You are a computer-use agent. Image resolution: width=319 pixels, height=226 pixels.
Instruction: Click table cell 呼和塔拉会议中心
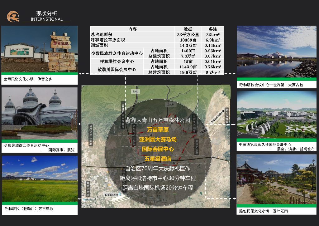tap(117, 61)
